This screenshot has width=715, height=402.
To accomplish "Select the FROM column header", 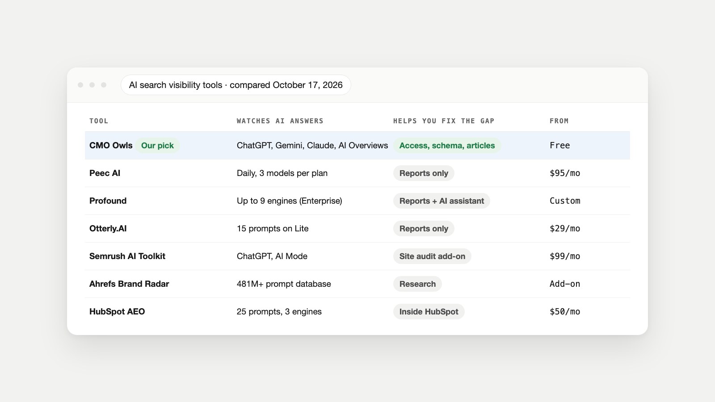I will pyautogui.click(x=559, y=121).
